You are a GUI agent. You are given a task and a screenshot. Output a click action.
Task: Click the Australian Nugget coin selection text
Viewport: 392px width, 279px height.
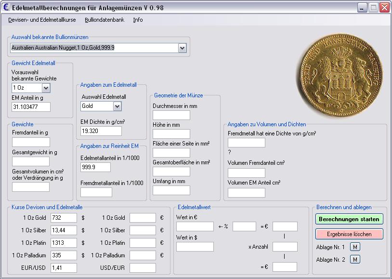(x=63, y=48)
